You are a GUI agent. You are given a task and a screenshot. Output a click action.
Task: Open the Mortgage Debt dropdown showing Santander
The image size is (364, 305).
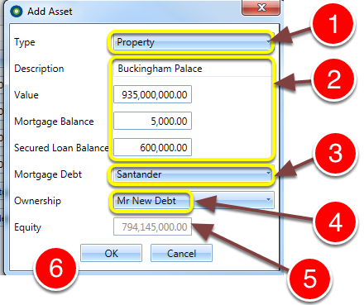tap(193, 174)
